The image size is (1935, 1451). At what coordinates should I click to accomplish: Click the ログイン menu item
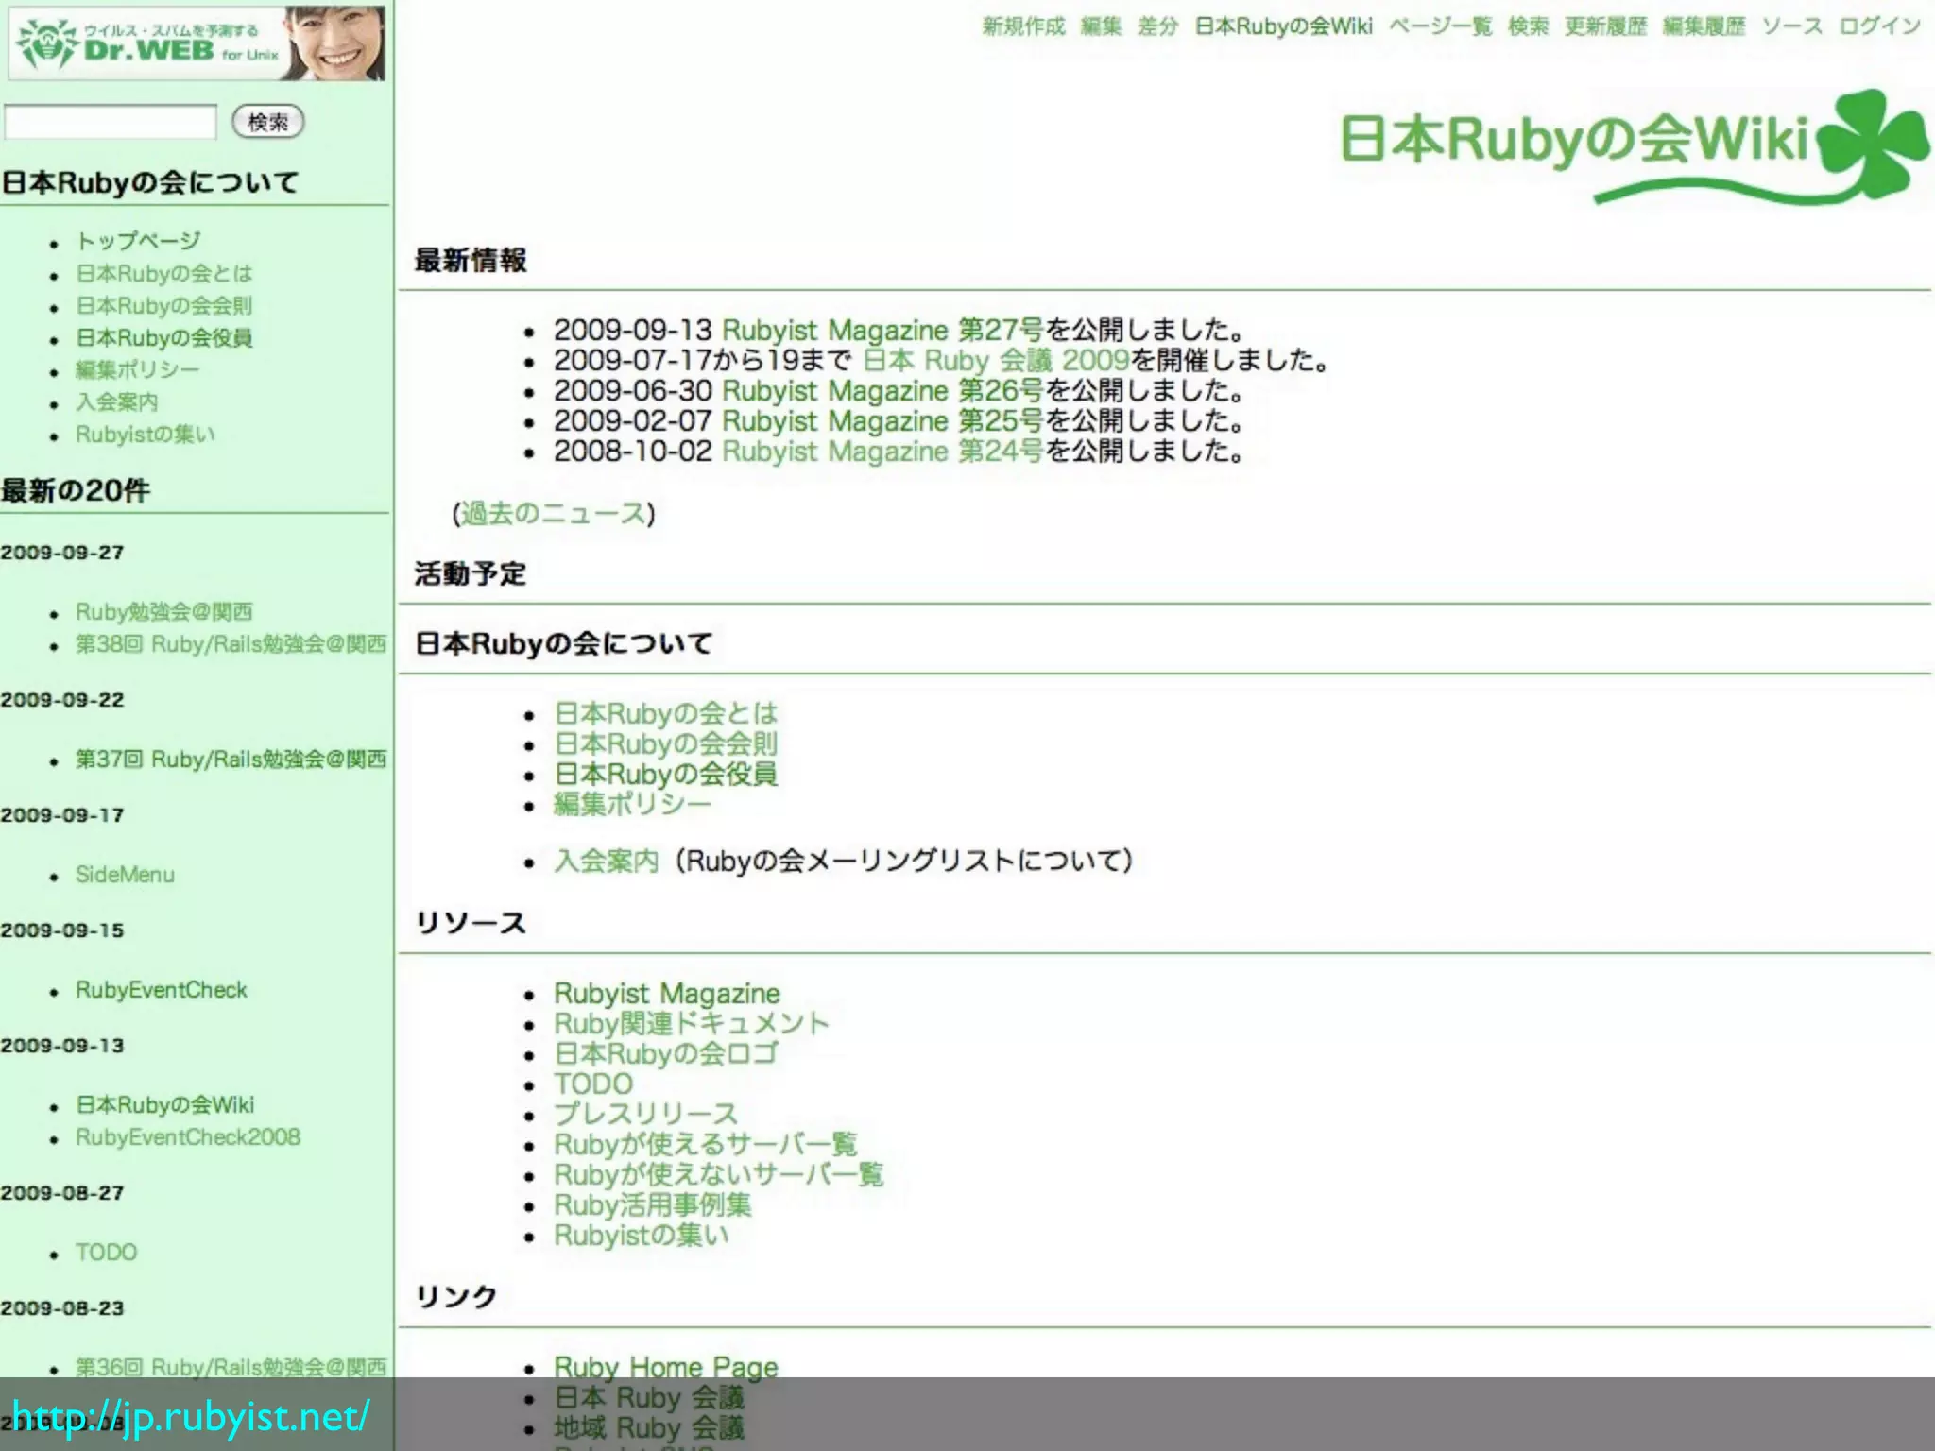[1879, 26]
